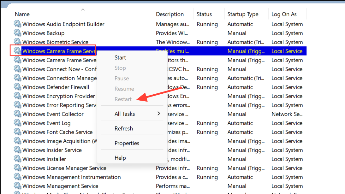Click the gear icon beside Windows Backup

click(17, 33)
